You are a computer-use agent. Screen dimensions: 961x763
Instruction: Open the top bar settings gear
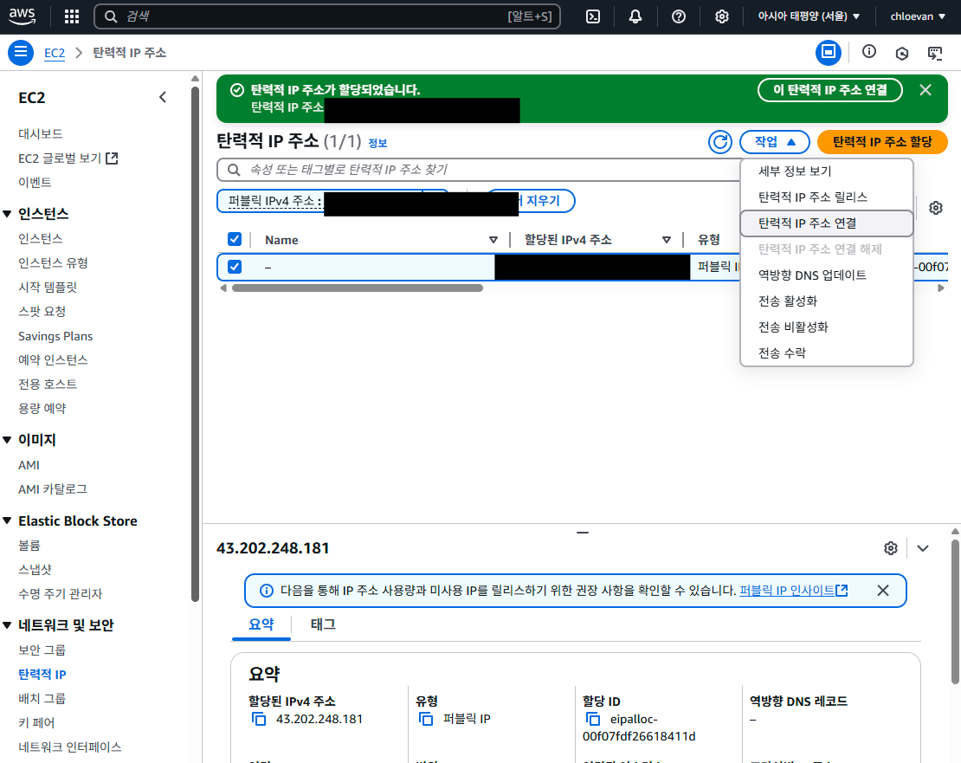(x=721, y=16)
